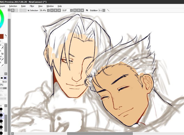The width and height of the screenshot is (184, 135).
Task: Open the Window menu
Action: 50,6
